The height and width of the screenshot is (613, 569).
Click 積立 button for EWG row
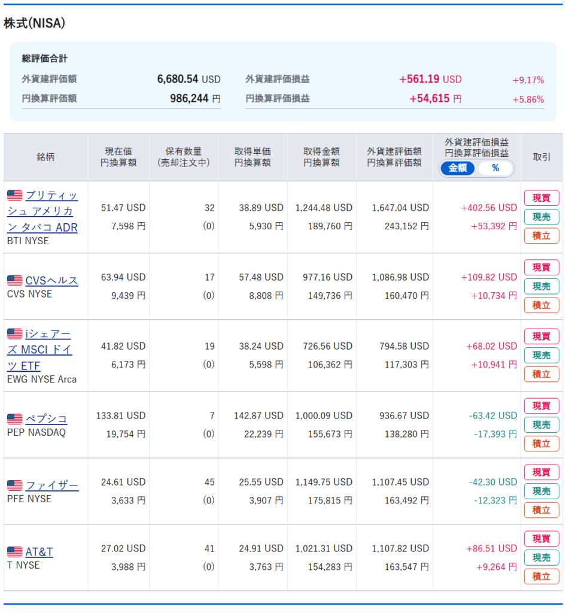(x=541, y=374)
